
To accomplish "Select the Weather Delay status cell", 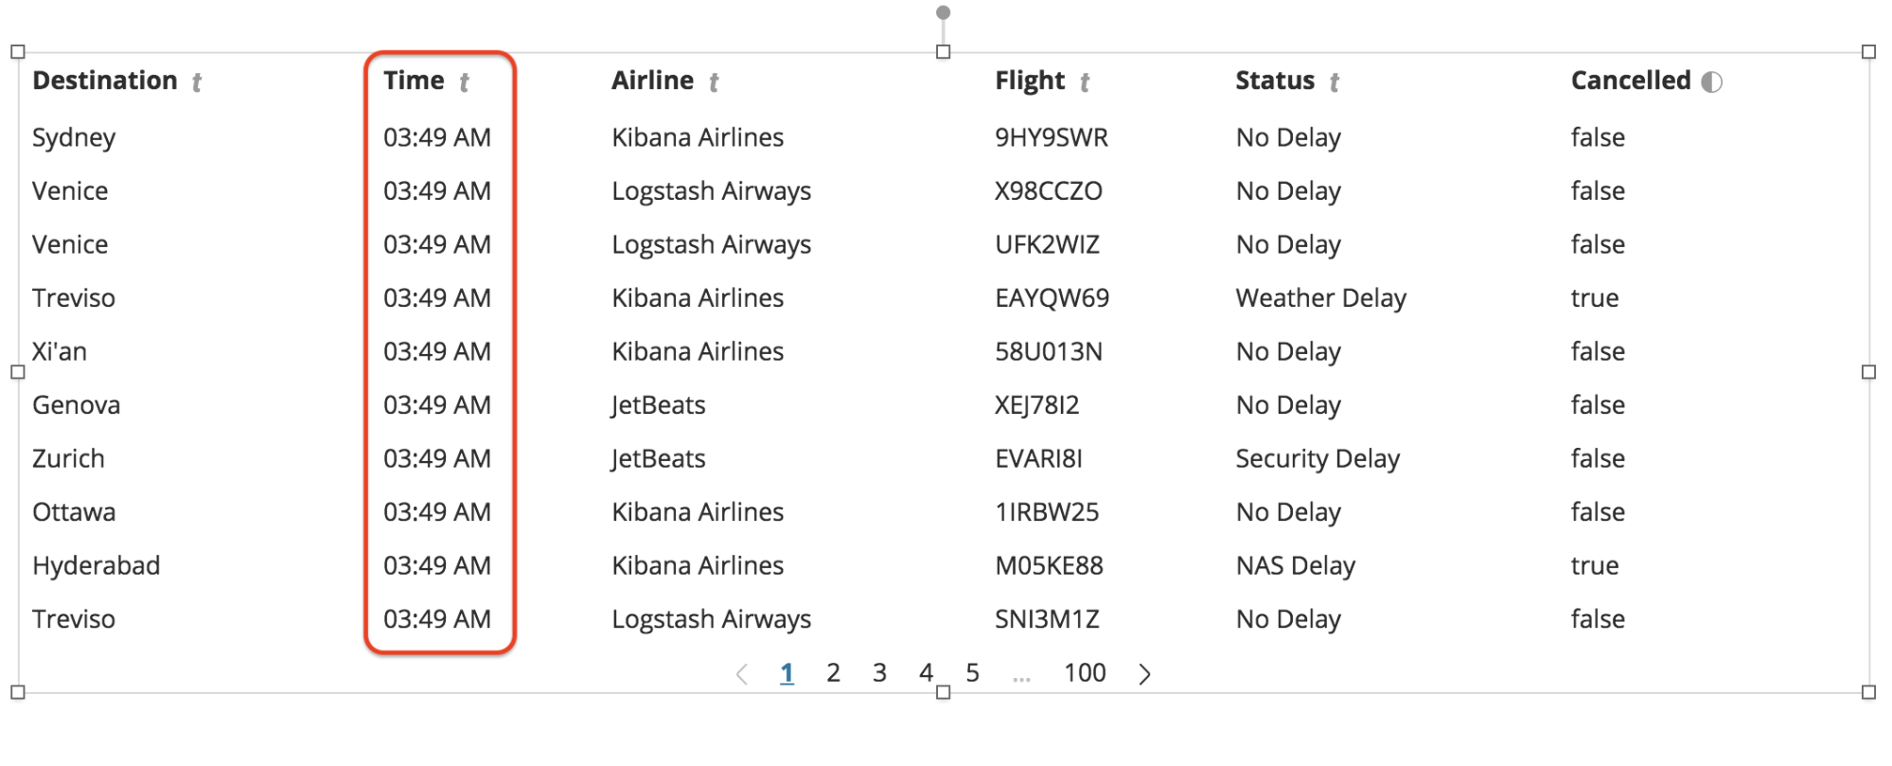I will click(x=1321, y=298).
